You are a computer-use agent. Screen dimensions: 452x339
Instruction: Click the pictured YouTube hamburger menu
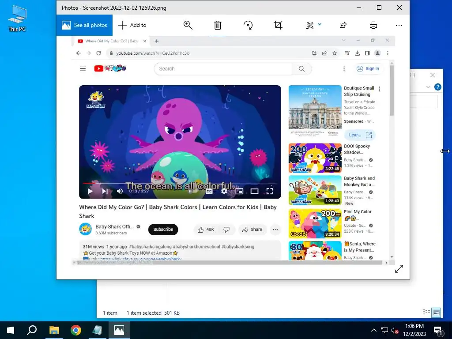point(83,68)
